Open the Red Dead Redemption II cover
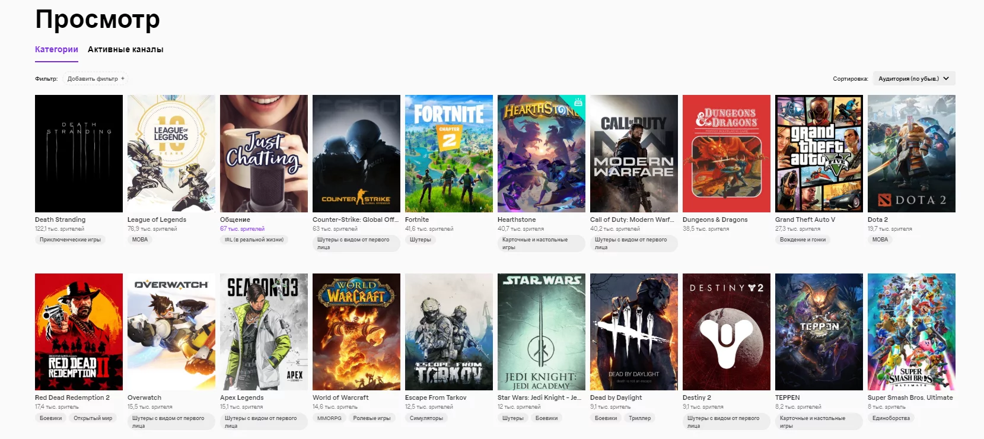This screenshot has height=439, width=984. click(79, 332)
